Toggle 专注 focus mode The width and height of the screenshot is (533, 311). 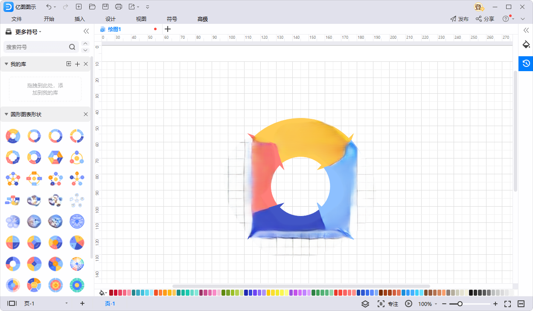387,304
